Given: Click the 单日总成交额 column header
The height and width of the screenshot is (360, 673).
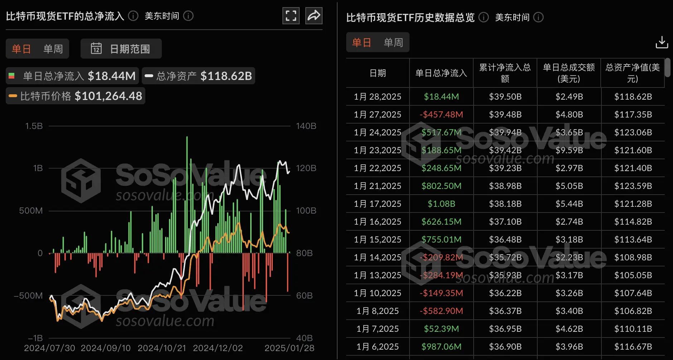Looking at the screenshot, I should pos(568,73).
